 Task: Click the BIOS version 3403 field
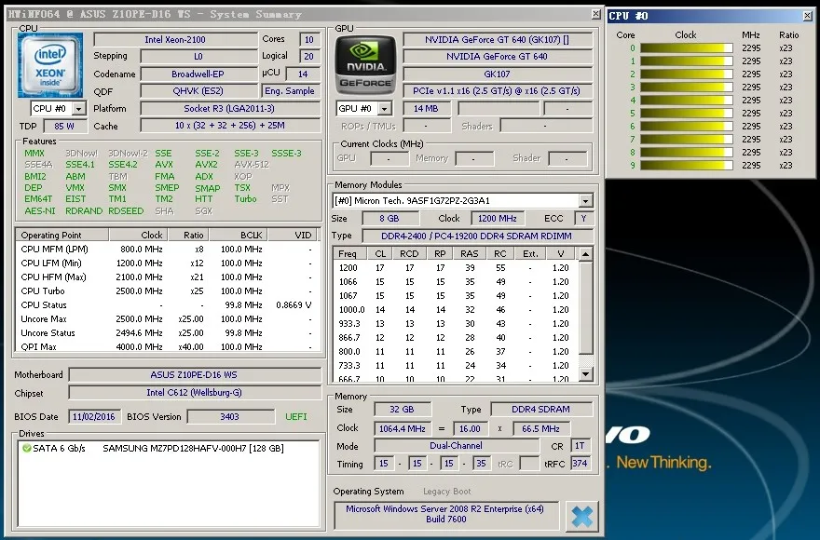click(x=230, y=416)
